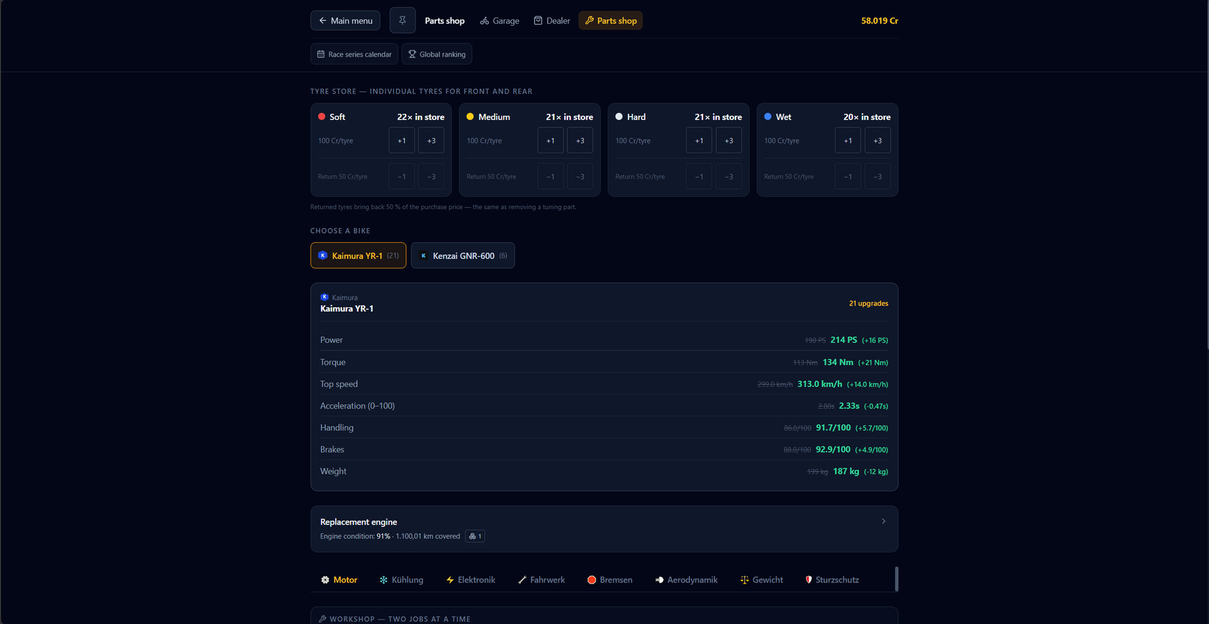Image resolution: width=1209 pixels, height=624 pixels.
Task: Switch to the Kühlung category tab
Action: pos(401,580)
